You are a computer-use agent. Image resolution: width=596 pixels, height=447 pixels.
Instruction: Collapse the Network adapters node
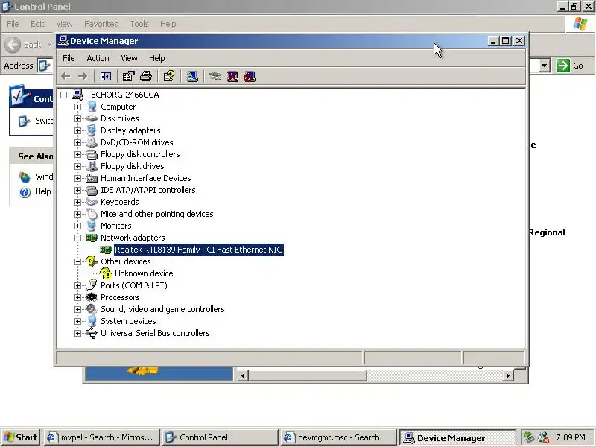coord(77,238)
